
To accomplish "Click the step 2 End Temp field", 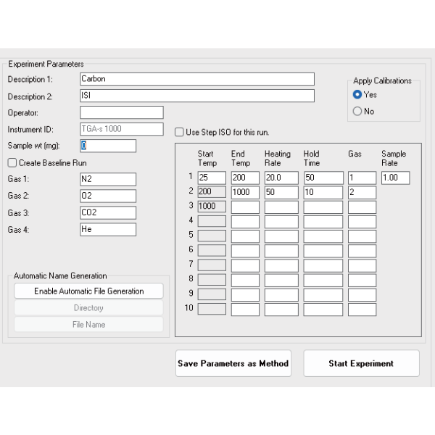I will [245, 193].
